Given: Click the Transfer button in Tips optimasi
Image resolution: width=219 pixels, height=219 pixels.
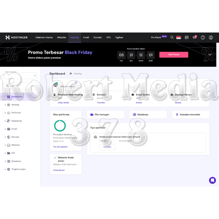Looking at the screenshot, I should 107,147.
